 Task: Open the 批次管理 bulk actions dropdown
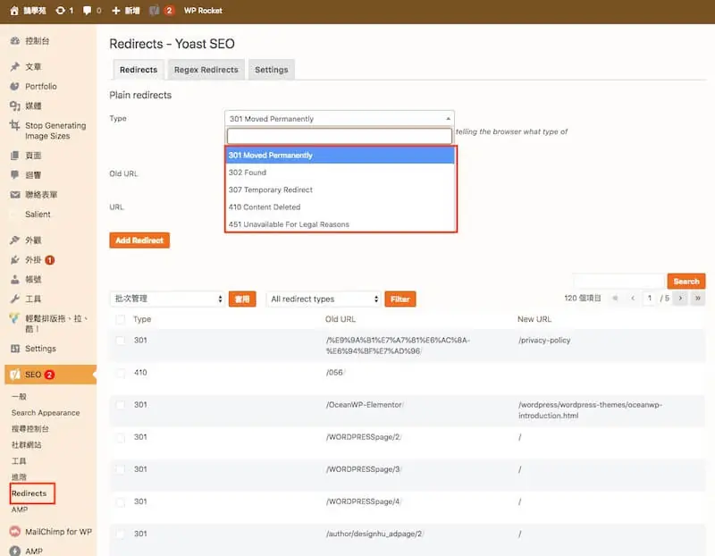click(x=167, y=299)
